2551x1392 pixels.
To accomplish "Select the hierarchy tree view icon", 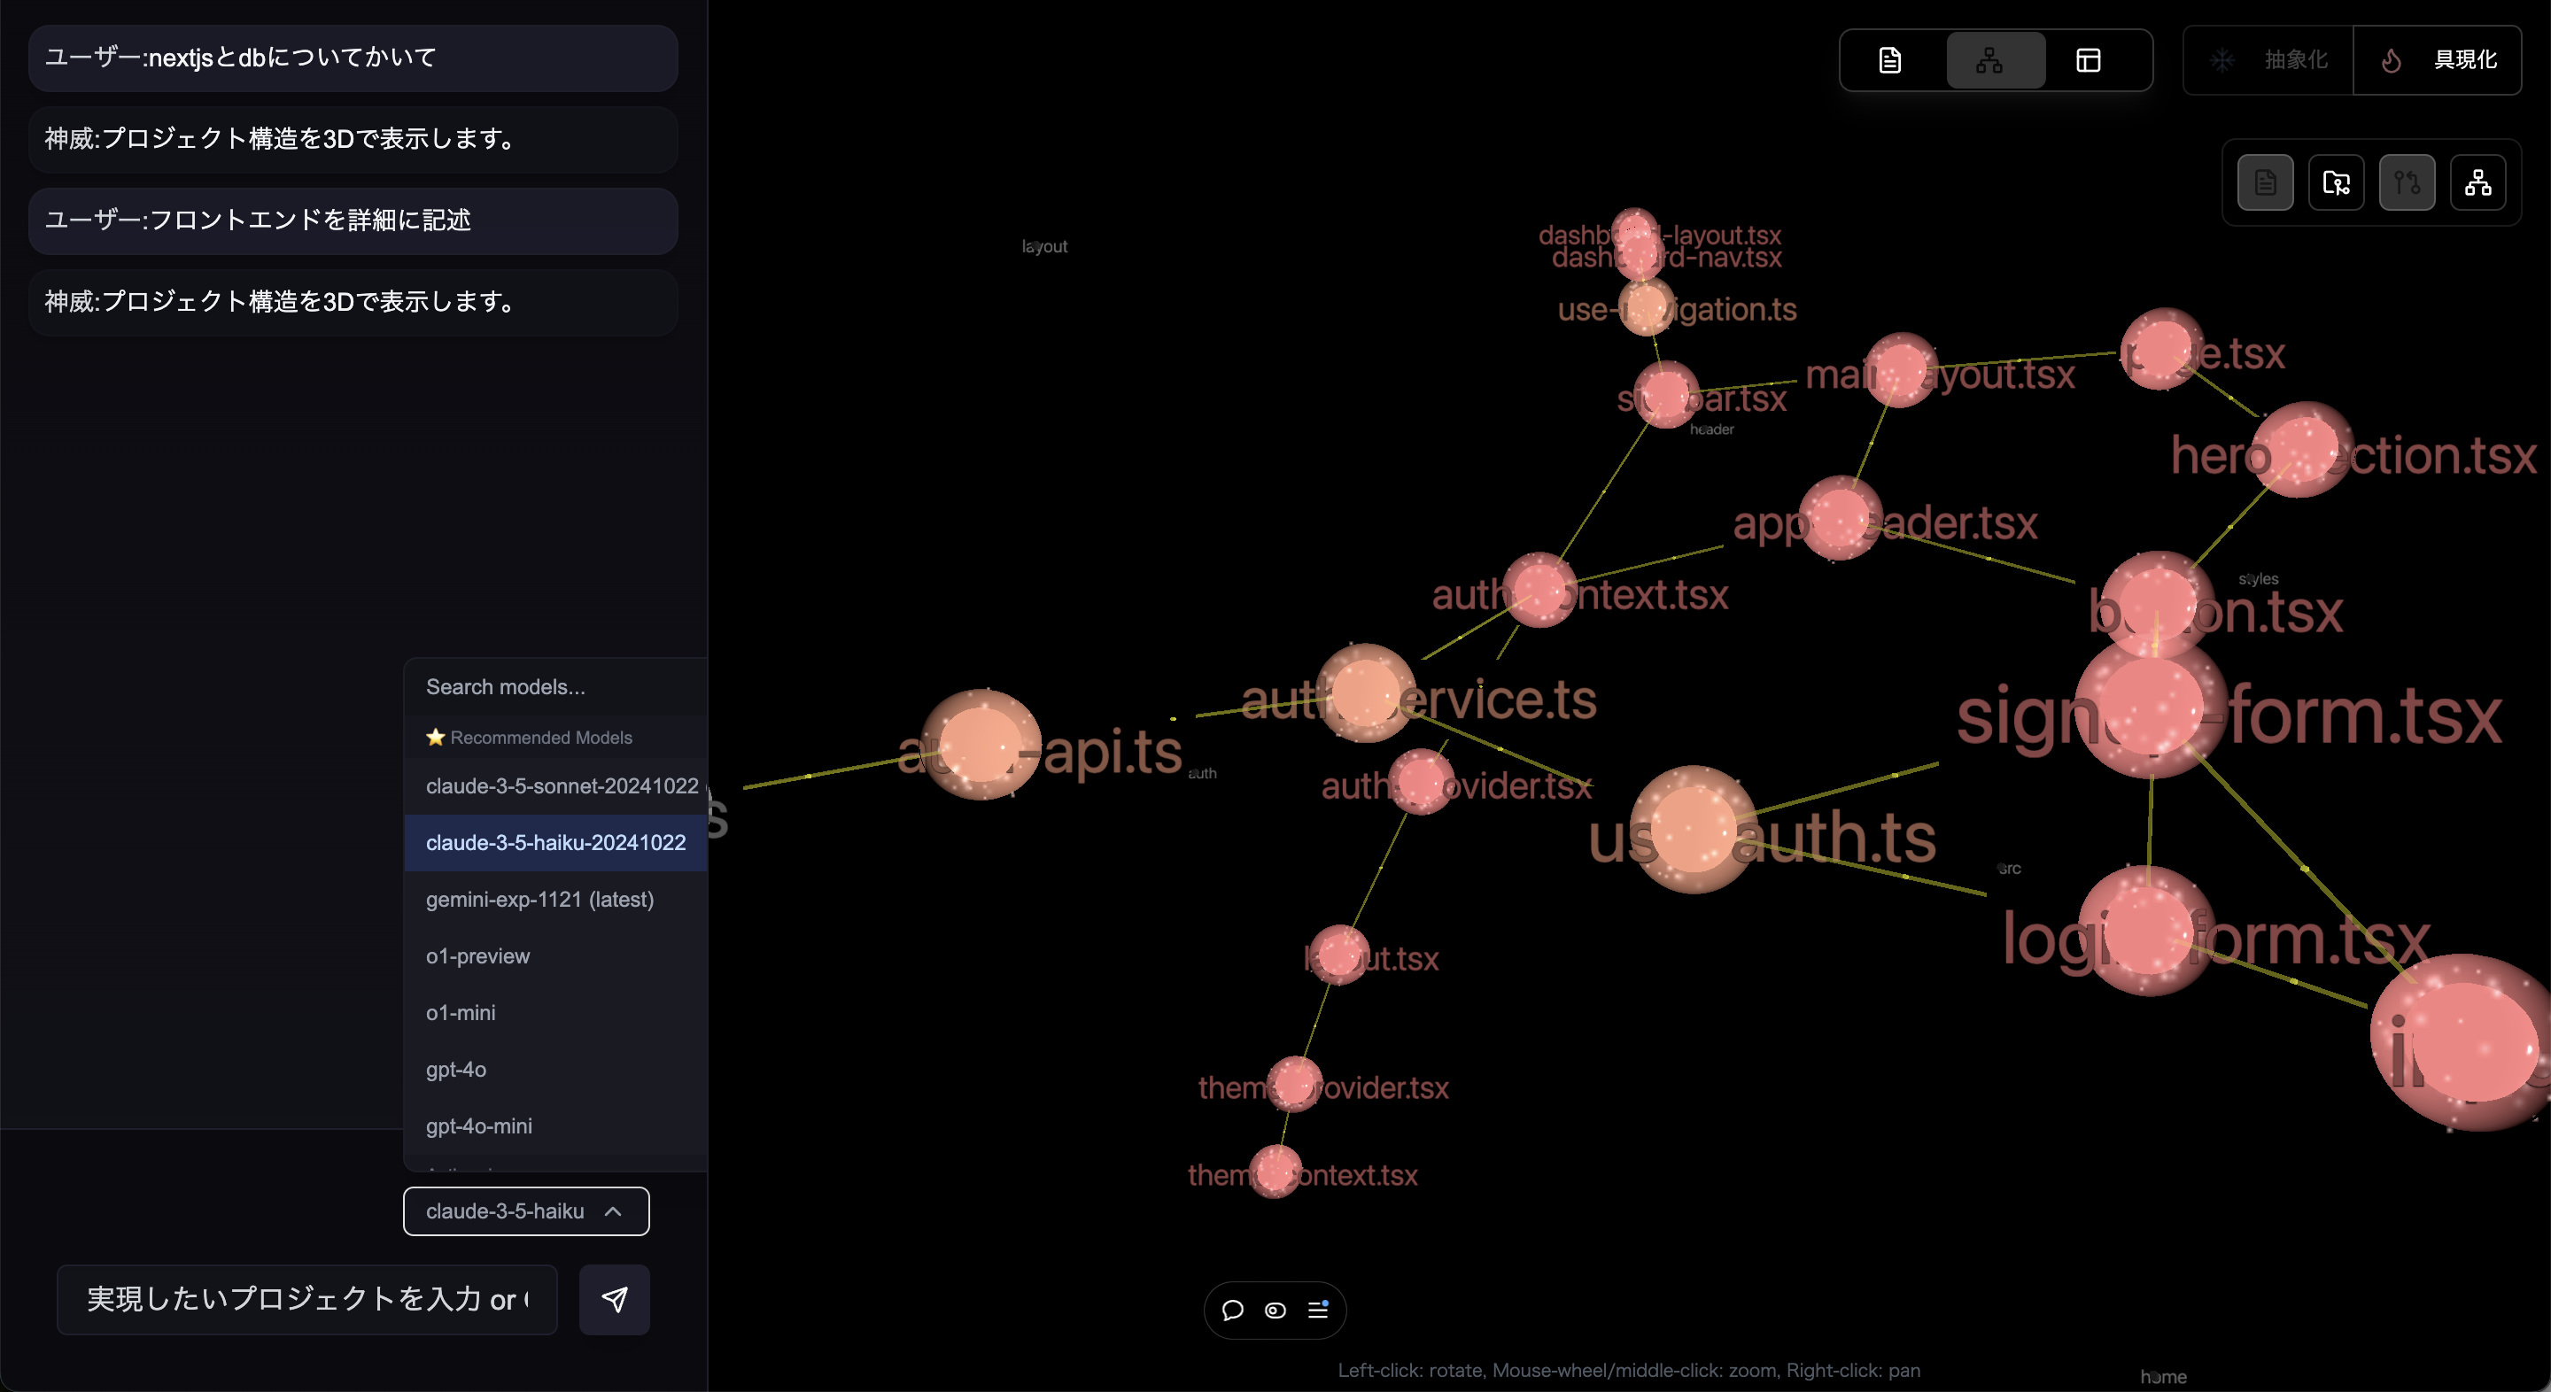I will point(1989,60).
